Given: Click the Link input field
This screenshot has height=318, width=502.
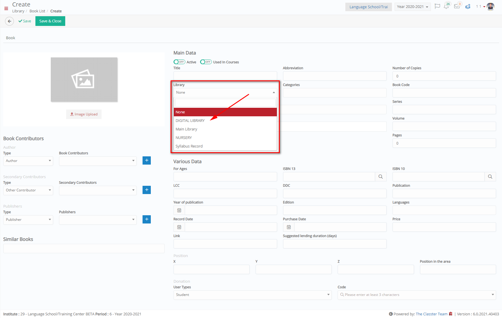Looking at the screenshot, I should (225, 244).
